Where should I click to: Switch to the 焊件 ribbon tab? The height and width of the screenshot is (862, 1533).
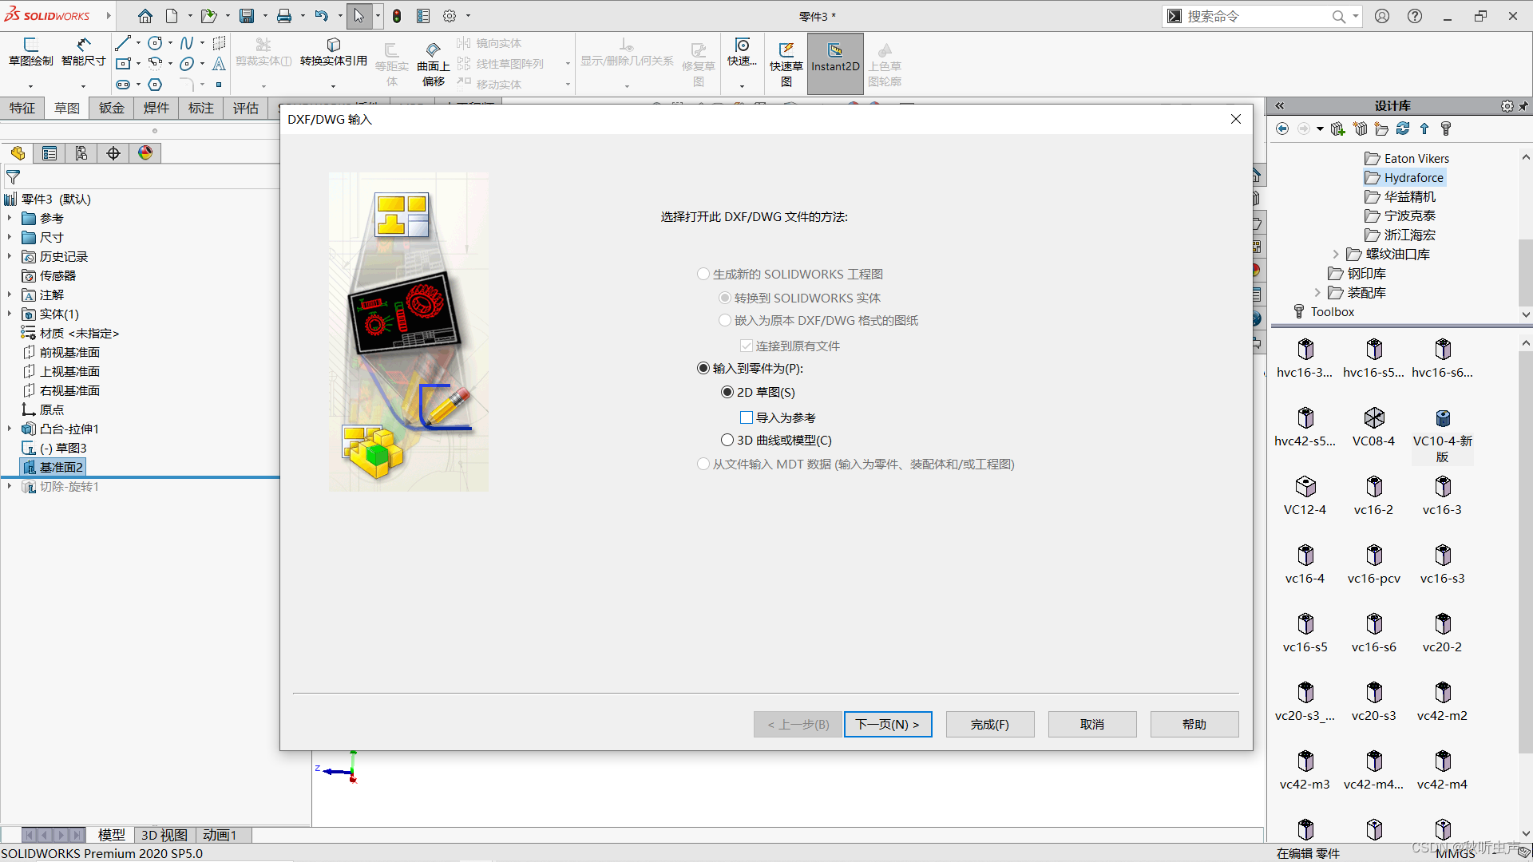(x=156, y=108)
